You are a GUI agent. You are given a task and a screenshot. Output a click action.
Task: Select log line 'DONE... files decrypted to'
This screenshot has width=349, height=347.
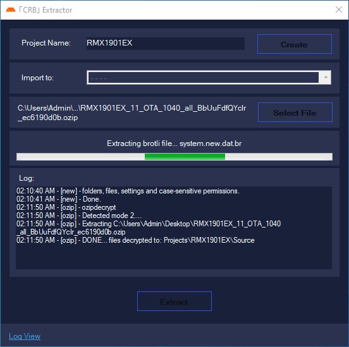[135, 240]
